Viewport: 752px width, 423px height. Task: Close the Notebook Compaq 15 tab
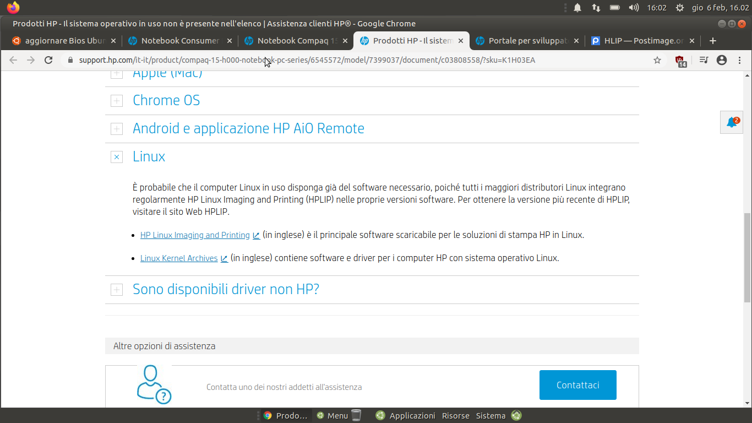[345, 41]
